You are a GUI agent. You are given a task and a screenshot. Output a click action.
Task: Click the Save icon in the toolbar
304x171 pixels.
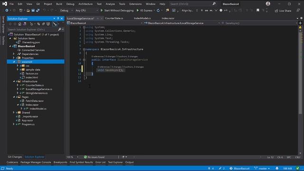click(x=33, y=10)
